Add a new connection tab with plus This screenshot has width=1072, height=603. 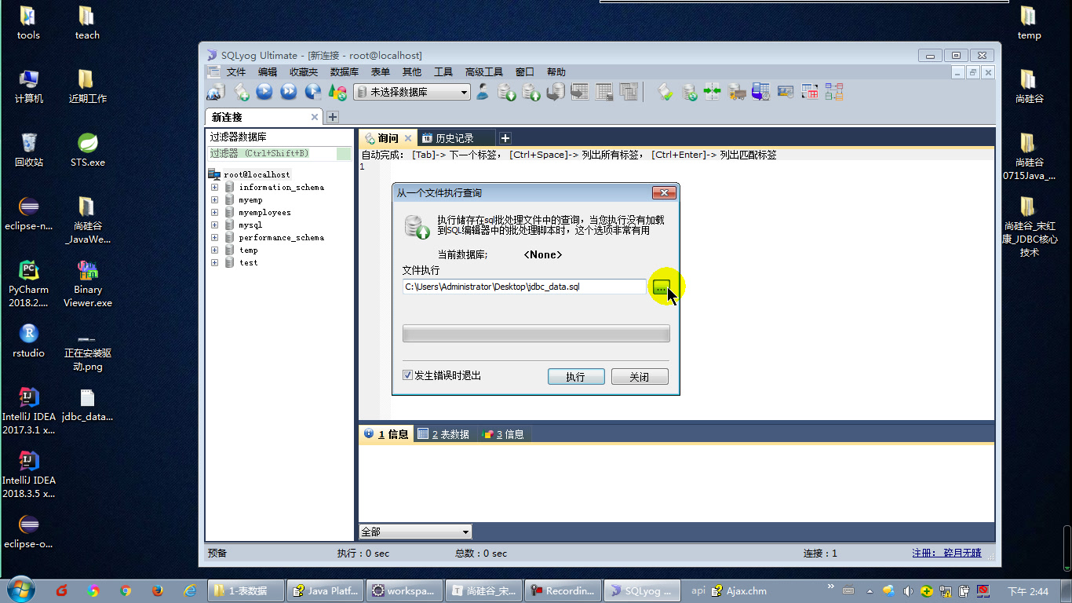(x=332, y=117)
